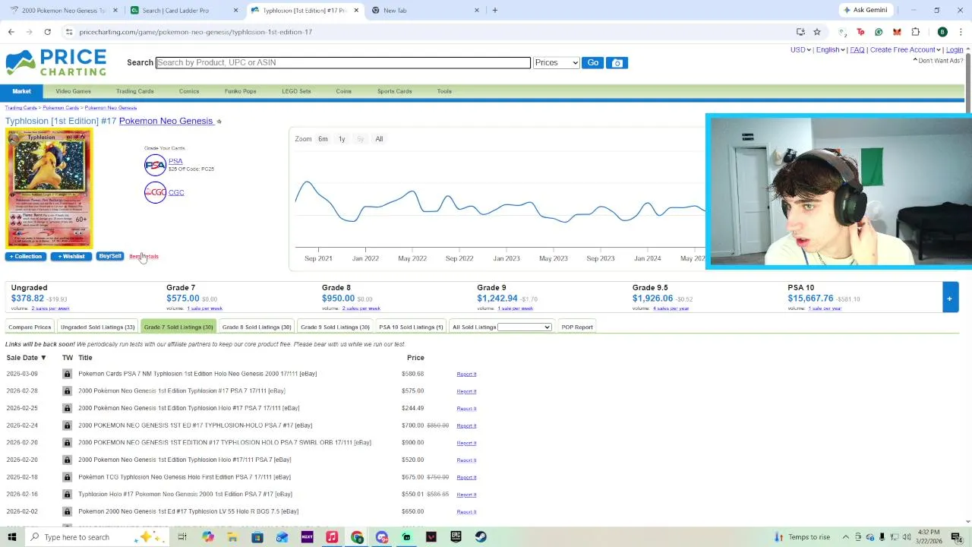Open the Compare Prices tab
972x547 pixels.
coord(30,327)
